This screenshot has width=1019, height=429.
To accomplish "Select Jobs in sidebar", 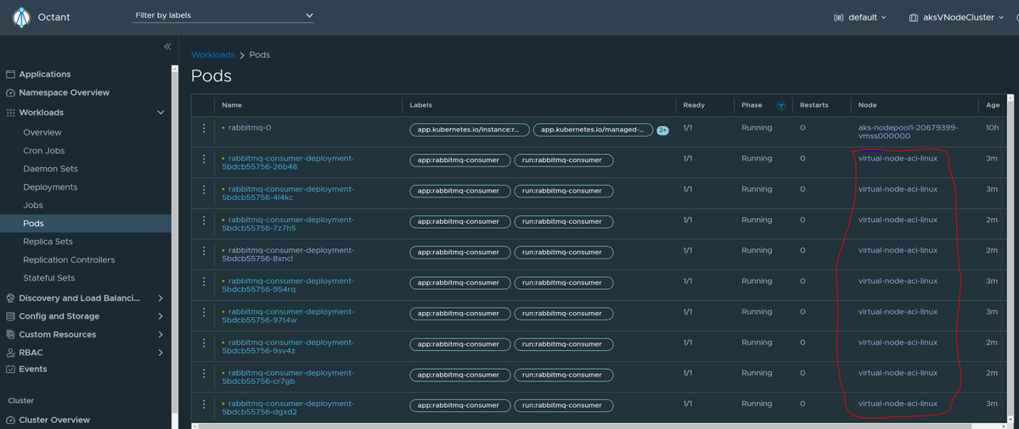I will 33,205.
